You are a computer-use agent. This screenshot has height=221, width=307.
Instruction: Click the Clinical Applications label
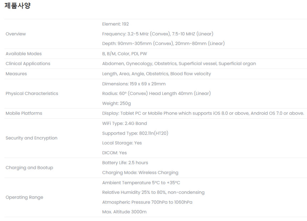(x=28, y=64)
